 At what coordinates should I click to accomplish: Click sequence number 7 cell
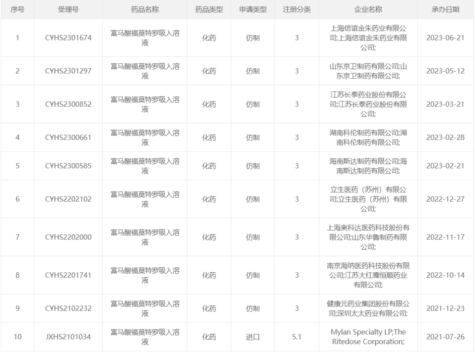point(17,237)
